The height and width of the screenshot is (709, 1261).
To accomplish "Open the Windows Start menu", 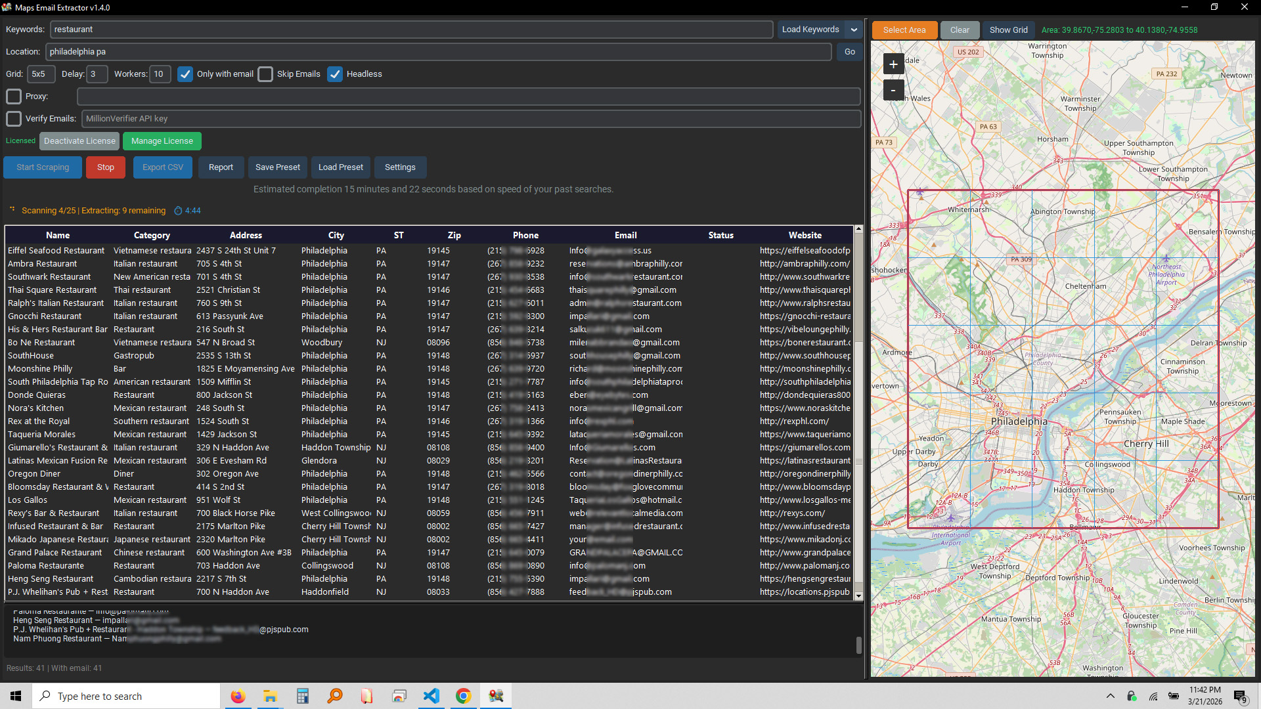I will 16,696.
